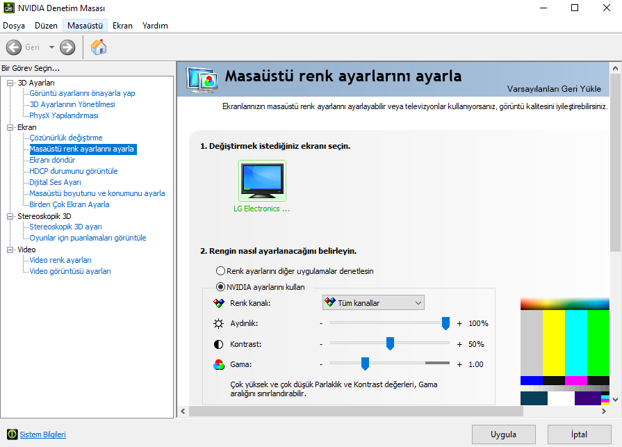Open 'HDCP durumunu görüntüle' task
This screenshot has height=447, width=622.
[74, 171]
